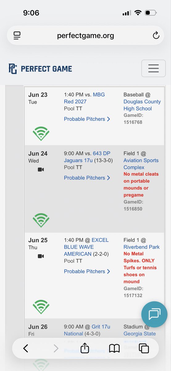Open the Safari page settings icon
The width and height of the screenshot is (171, 371).
coord(17,36)
